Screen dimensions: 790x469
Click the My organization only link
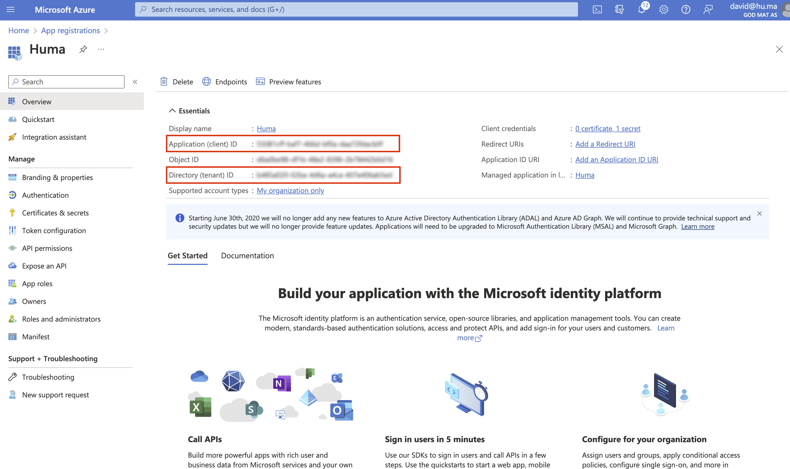[290, 190]
